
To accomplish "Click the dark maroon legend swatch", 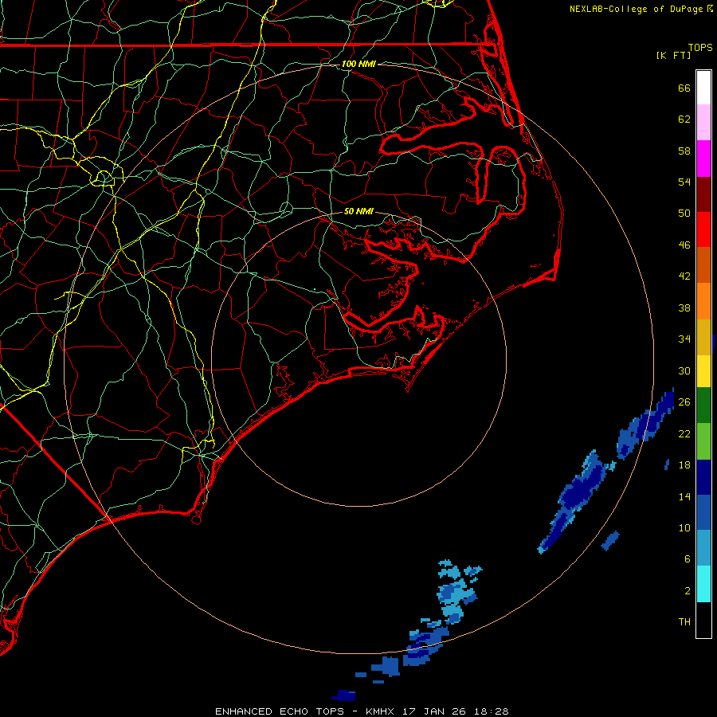I will (703, 194).
